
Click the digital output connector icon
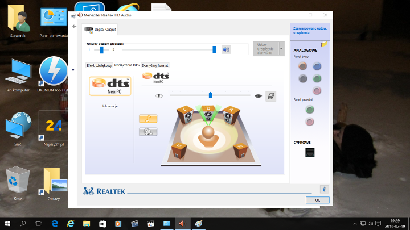310,153
